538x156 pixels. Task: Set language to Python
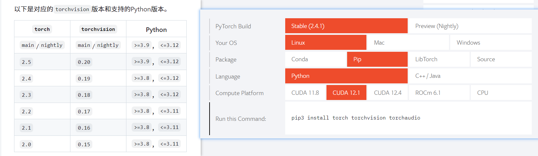346,76
